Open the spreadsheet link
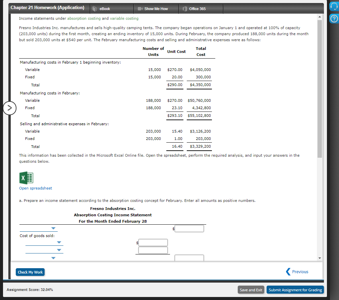The image size is (339, 300). (x=35, y=188)
